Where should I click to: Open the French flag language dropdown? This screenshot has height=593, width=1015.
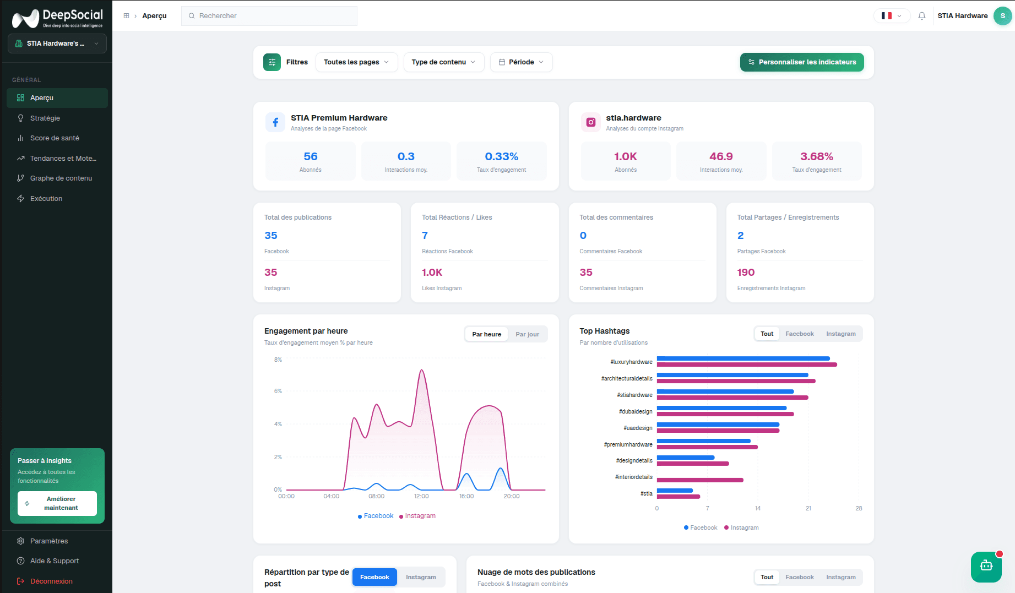click(x=892, y=16)
